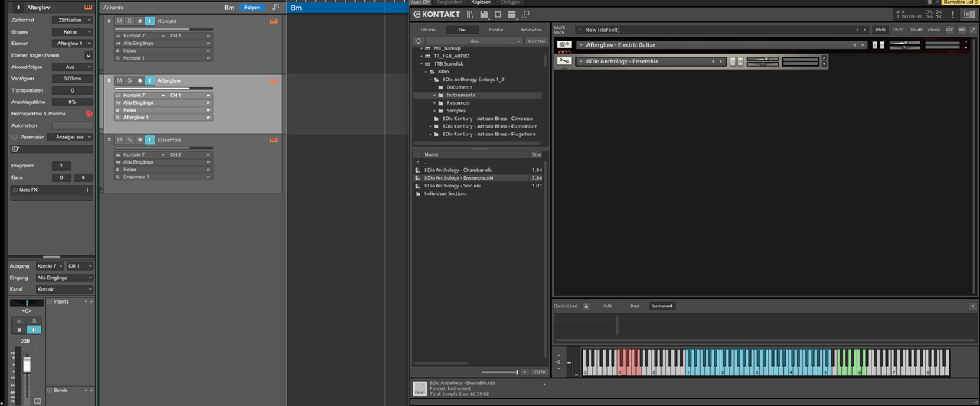Switch to Libraries tab

429,30
